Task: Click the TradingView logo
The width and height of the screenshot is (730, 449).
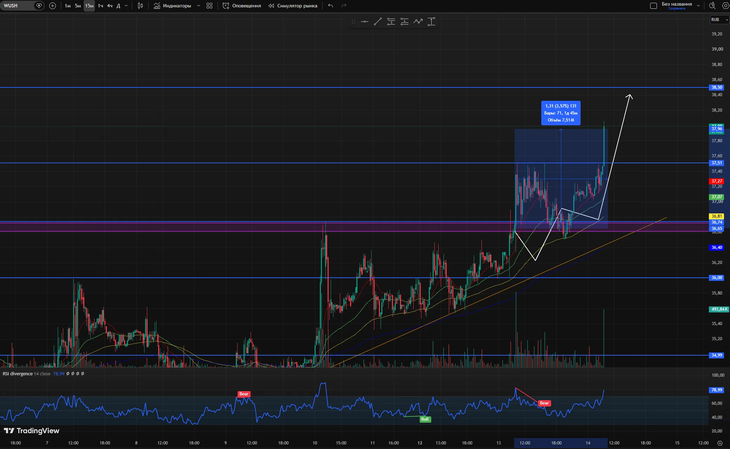Action: point(32,431)
